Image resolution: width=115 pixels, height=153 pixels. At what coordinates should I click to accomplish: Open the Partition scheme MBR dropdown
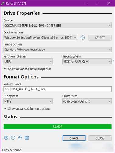(x=28, y=62)
